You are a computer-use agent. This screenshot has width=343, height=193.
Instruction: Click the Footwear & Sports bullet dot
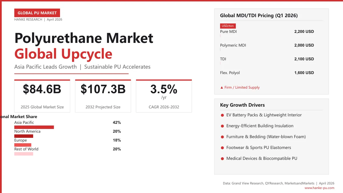click(222, 148)
